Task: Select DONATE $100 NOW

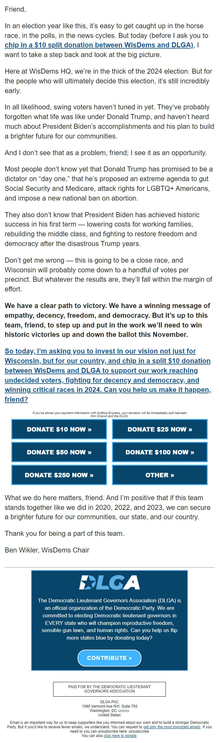Action: pyautogui.click(x=160, y=452)
